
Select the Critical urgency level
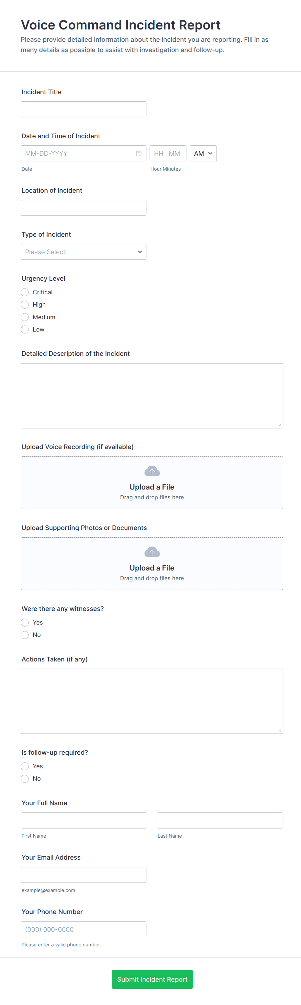[25, 292]
